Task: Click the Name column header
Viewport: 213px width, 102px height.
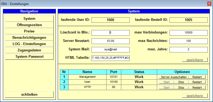Action: [x=87, y=72]
